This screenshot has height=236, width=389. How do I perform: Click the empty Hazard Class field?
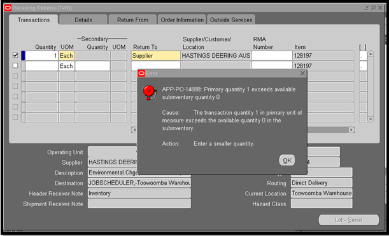tap(322, 204)
